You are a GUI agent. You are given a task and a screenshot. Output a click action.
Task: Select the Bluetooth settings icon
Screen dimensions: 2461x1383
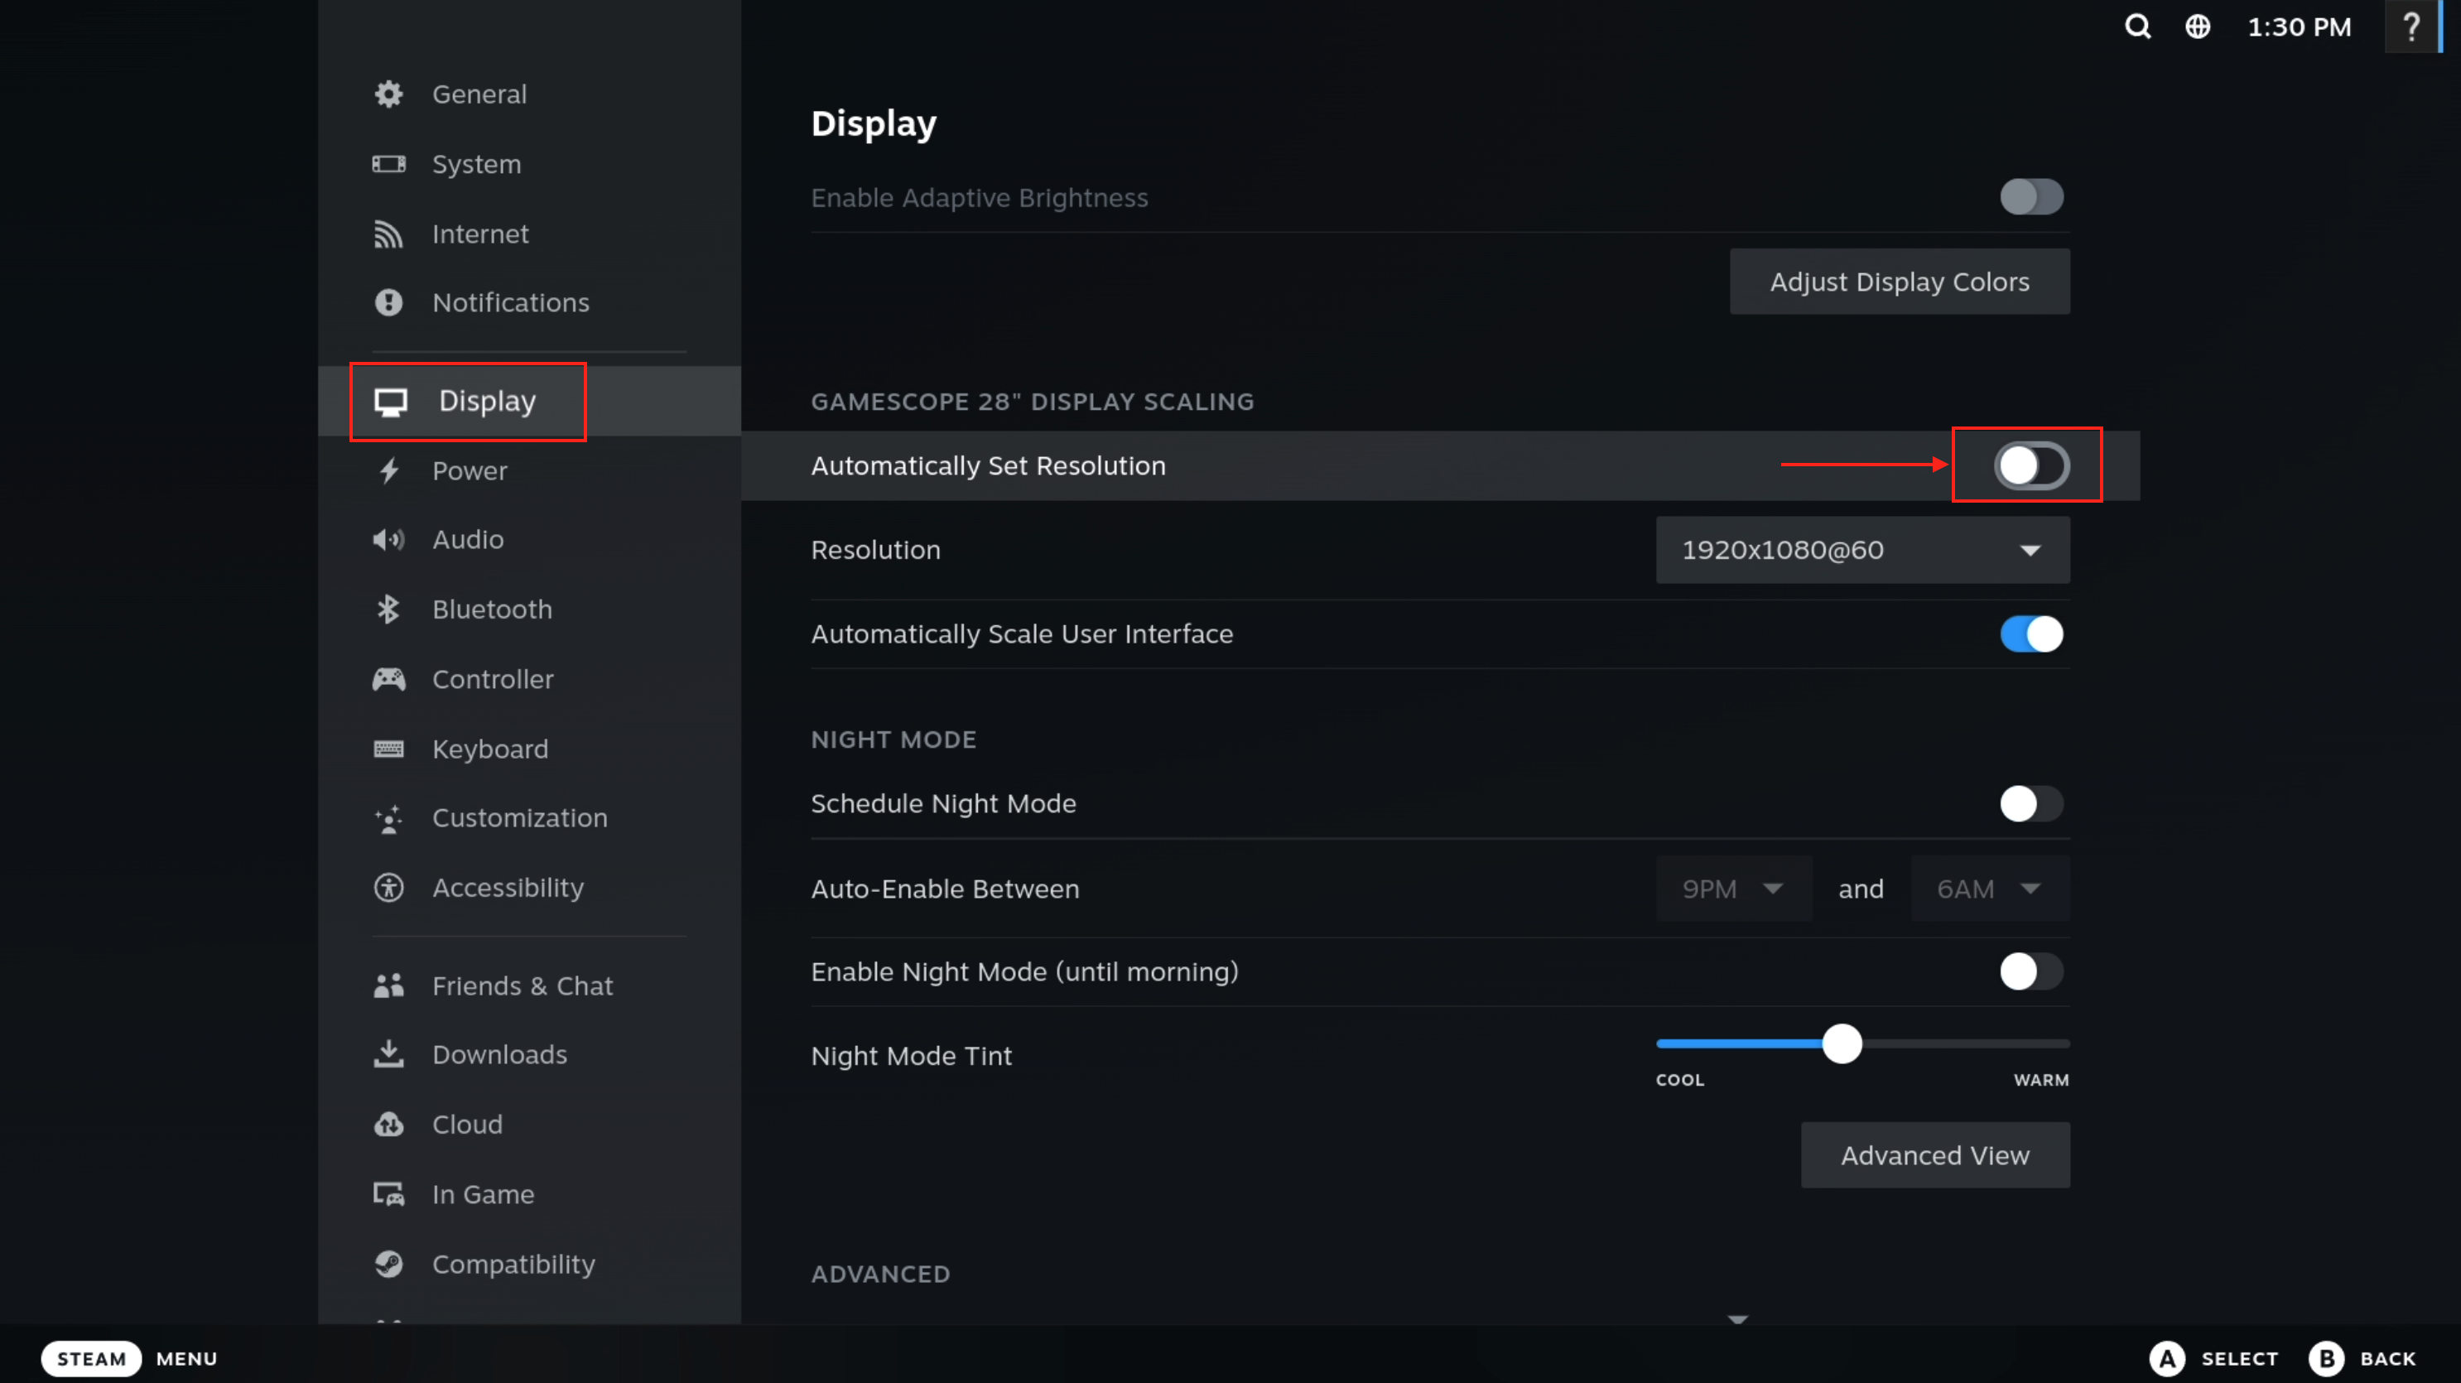[389, 609]
